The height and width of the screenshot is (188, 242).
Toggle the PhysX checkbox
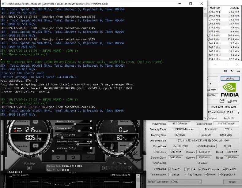(206, 175)
